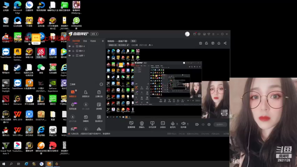Click the webcam overlay on the desktop
This screenshot has width=297, height=167.
point(263,122)
